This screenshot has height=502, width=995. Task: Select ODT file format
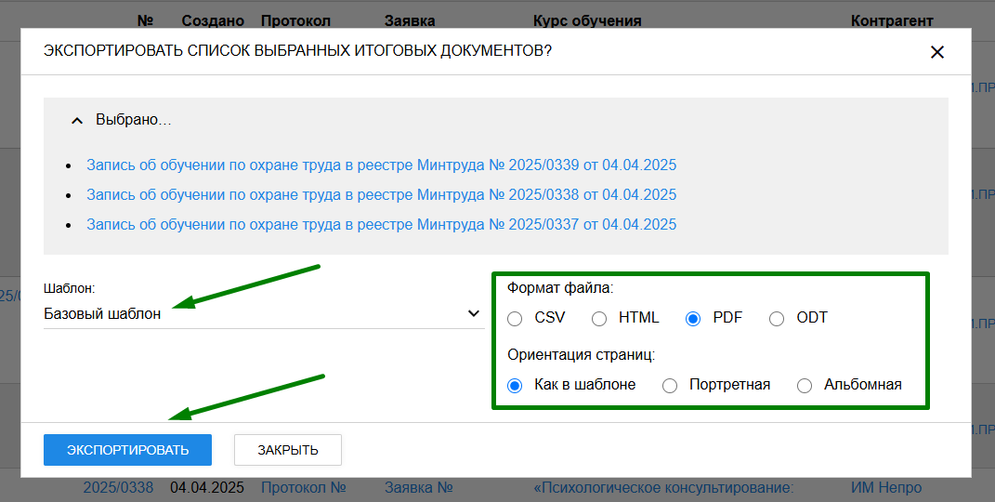click(777, 319)
